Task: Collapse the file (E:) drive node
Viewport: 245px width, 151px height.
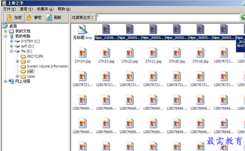Action: [x=11, y=51]
